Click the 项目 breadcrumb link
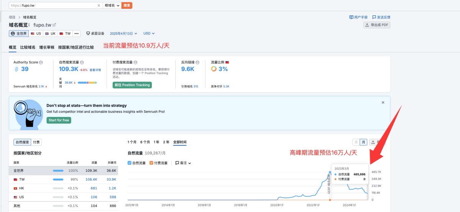This screenshot has width=460, height=212. coord(12,17)
